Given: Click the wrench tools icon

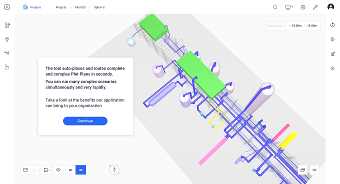Looking at the screenshot, I should pyautogui.click(x=315, y=7).
